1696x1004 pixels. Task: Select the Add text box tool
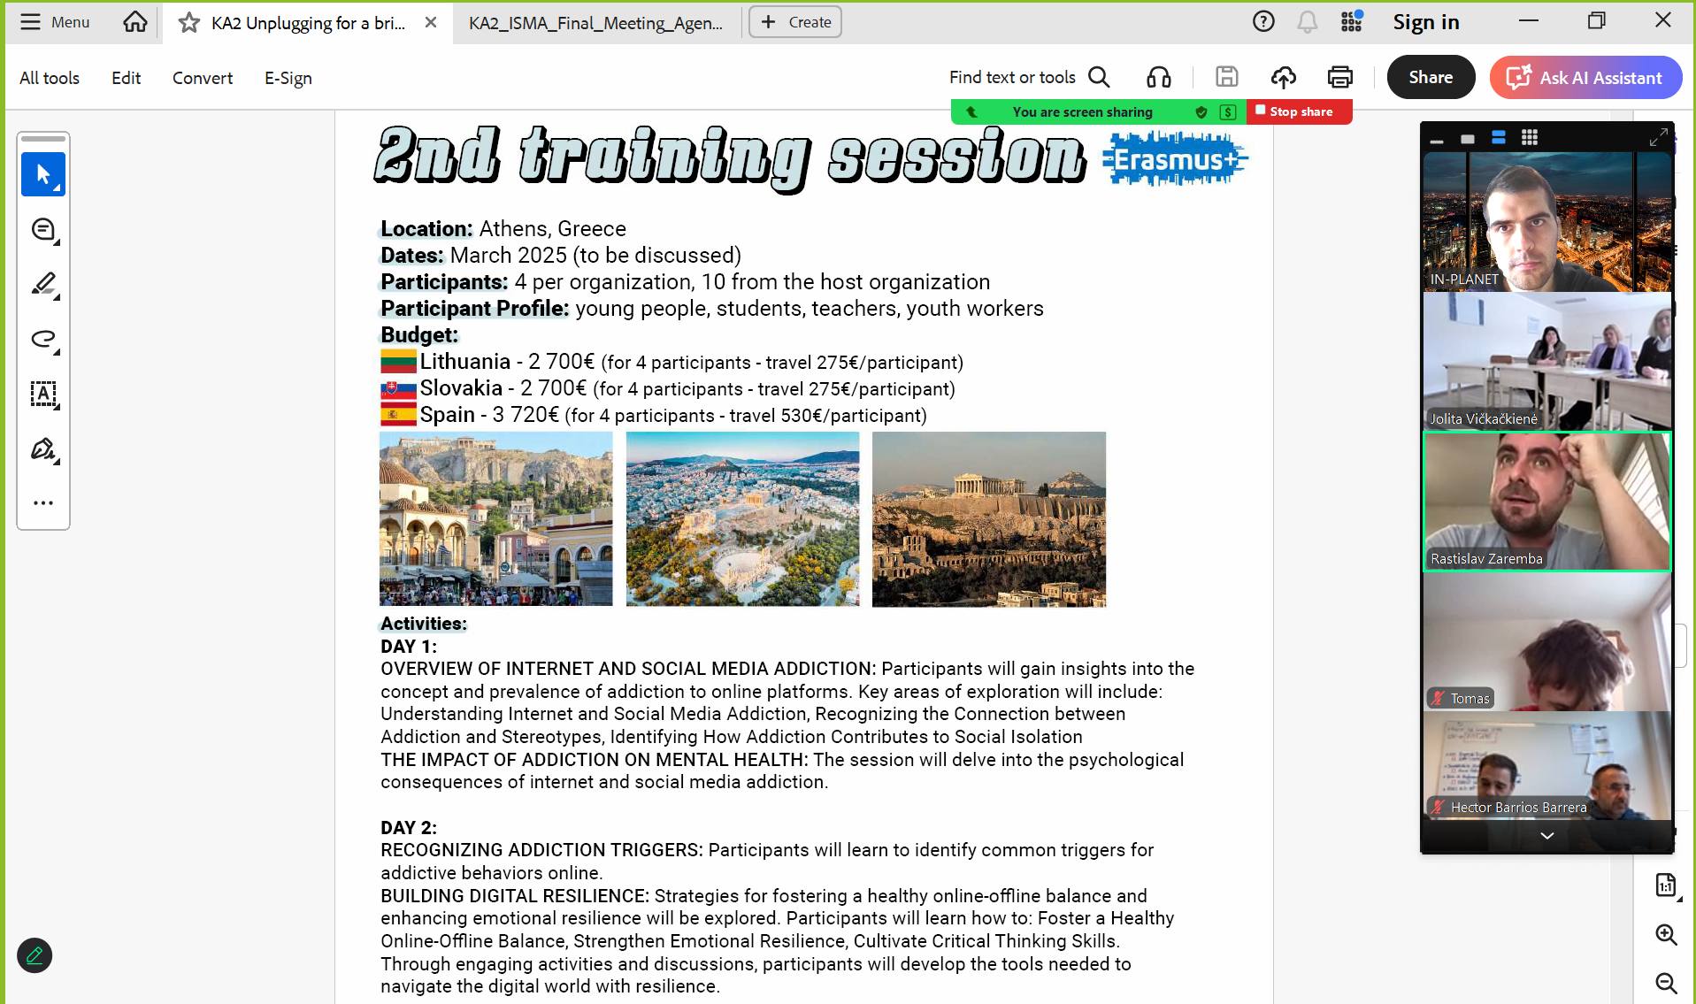tap(42, 394)
